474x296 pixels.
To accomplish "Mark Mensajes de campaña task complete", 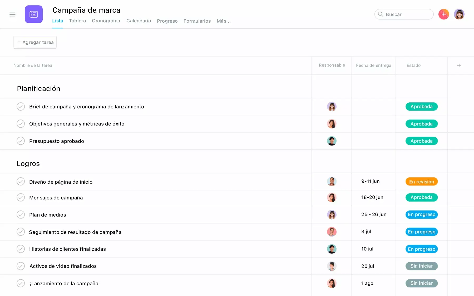I will coord(21,197).
